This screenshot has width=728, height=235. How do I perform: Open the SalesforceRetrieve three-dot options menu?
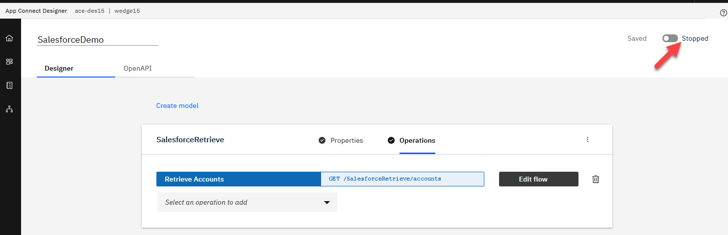[x=588, y=139]
